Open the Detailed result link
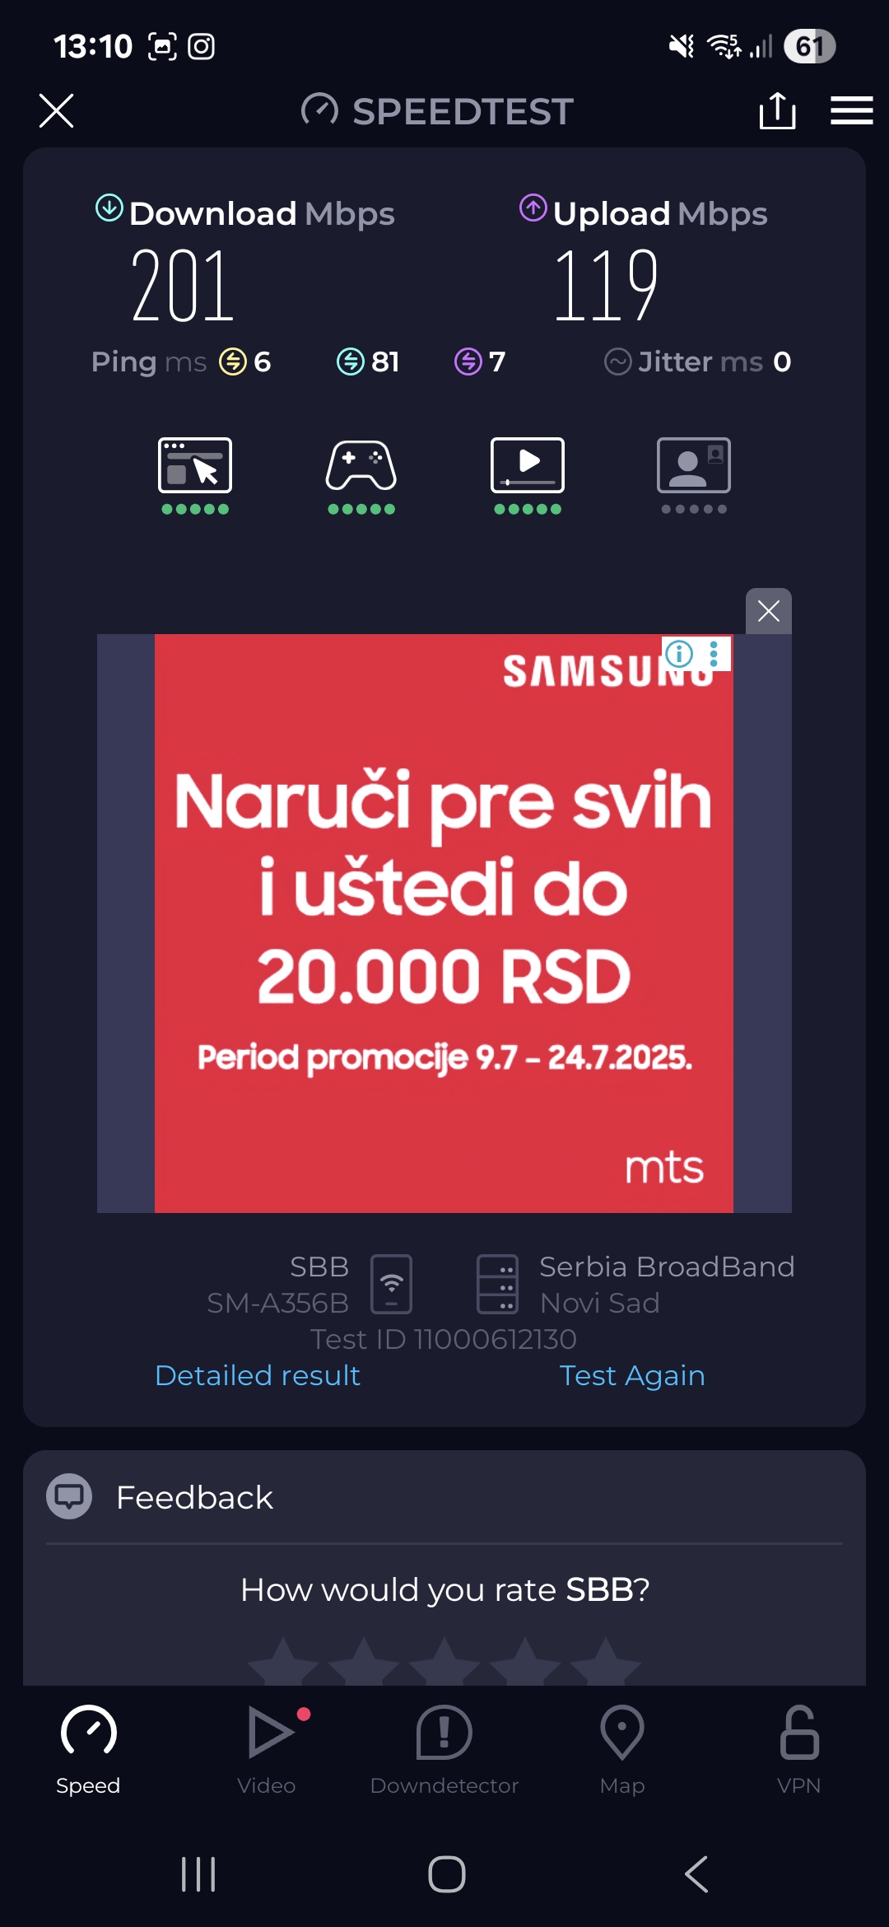This screenshot has width=889, height=1927. 258,1375
